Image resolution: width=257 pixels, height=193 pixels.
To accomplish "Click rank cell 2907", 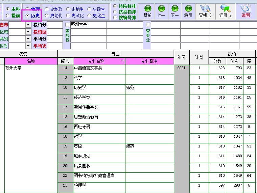I will click(x=235, y=187).
